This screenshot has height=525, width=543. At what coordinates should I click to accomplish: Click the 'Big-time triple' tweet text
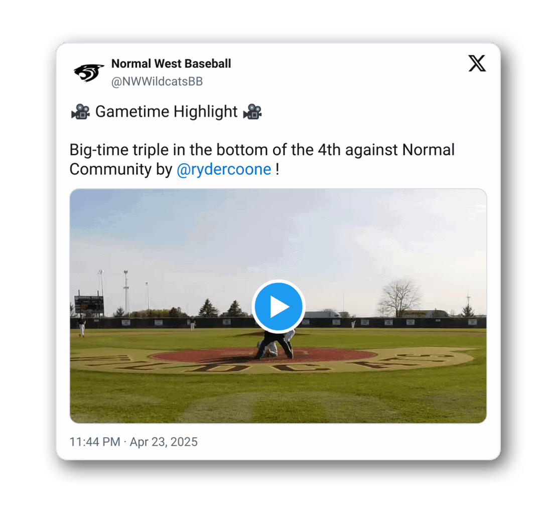(x=262, y=159)
